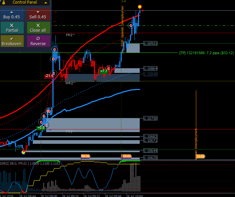Viewport: 235px width, 197px height.
Task: Click the -21.4 loss trade label
Action: 49,76
